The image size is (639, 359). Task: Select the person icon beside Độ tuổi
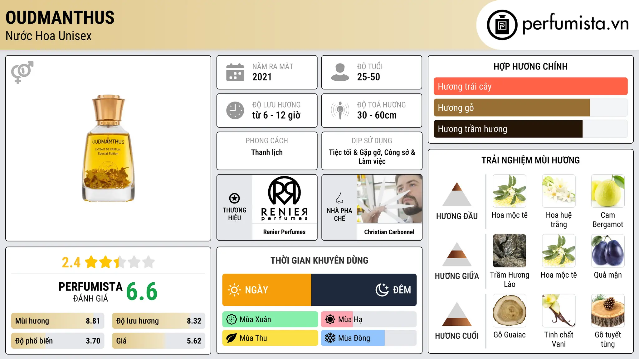[x=340, y=72]
